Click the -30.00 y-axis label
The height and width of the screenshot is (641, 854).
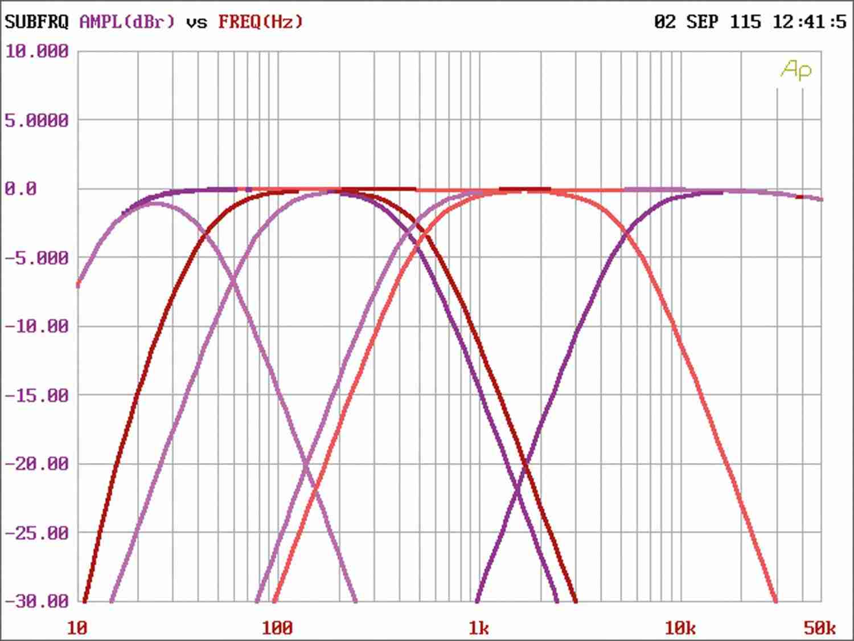click(x=36, y=601)
